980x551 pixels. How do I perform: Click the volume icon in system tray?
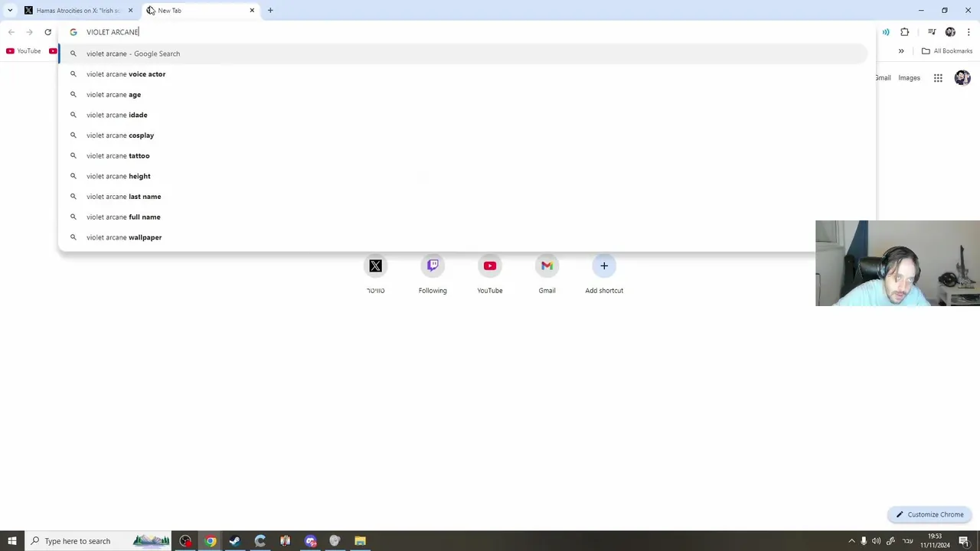[876, 541]
